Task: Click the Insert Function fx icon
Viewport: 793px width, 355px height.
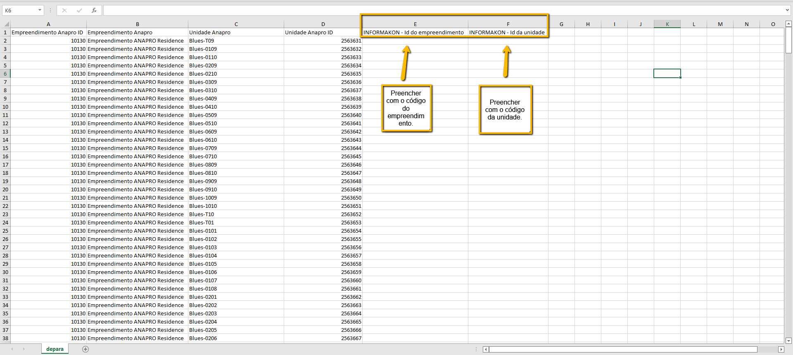Action: pyautogui.click(x=94, y=10)
